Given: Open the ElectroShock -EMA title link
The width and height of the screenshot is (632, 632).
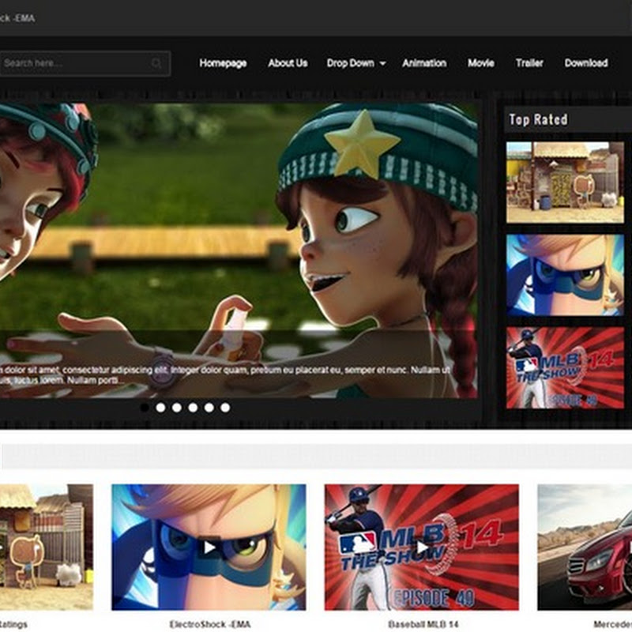Looking at the screenshot, I should [209, 624].
